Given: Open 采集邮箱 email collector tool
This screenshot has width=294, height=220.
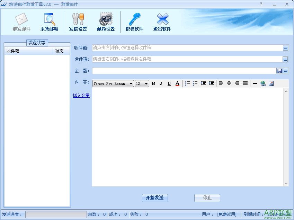Looking at the screenshot, I should [x=49, y=22].
